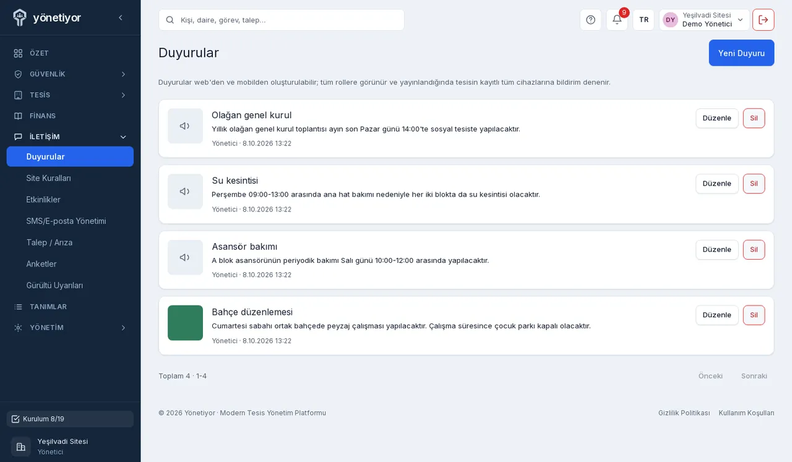The height and width of the screenshot is (462, 792).
Task: Edit the Olağan genel kurul announcement
Action: (717, 118)
